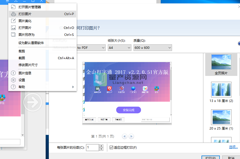Screen dimensions: 240x159
Task: Select 修改图片尺寸 menu item
Action: point(42,65)
